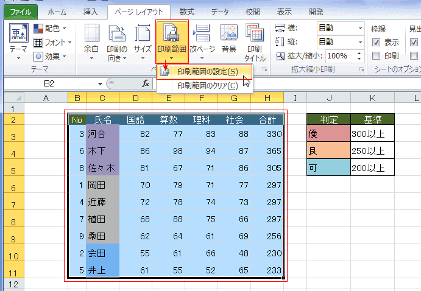Switch to the 数式 tab
This screenshot has width=421, height=291.
(x=186, y=12)
